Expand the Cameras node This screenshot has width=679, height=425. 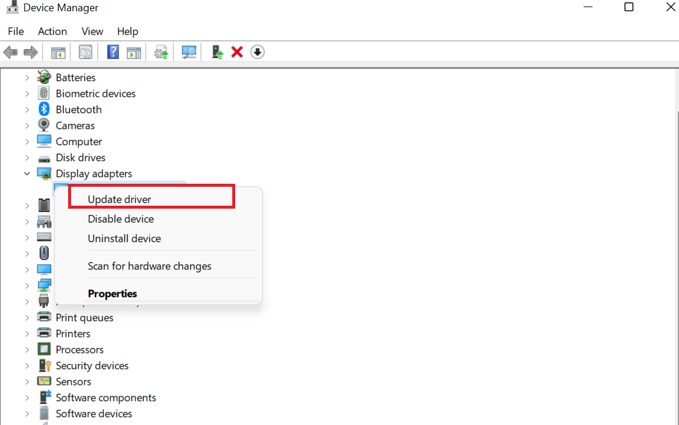coord(27,126)
